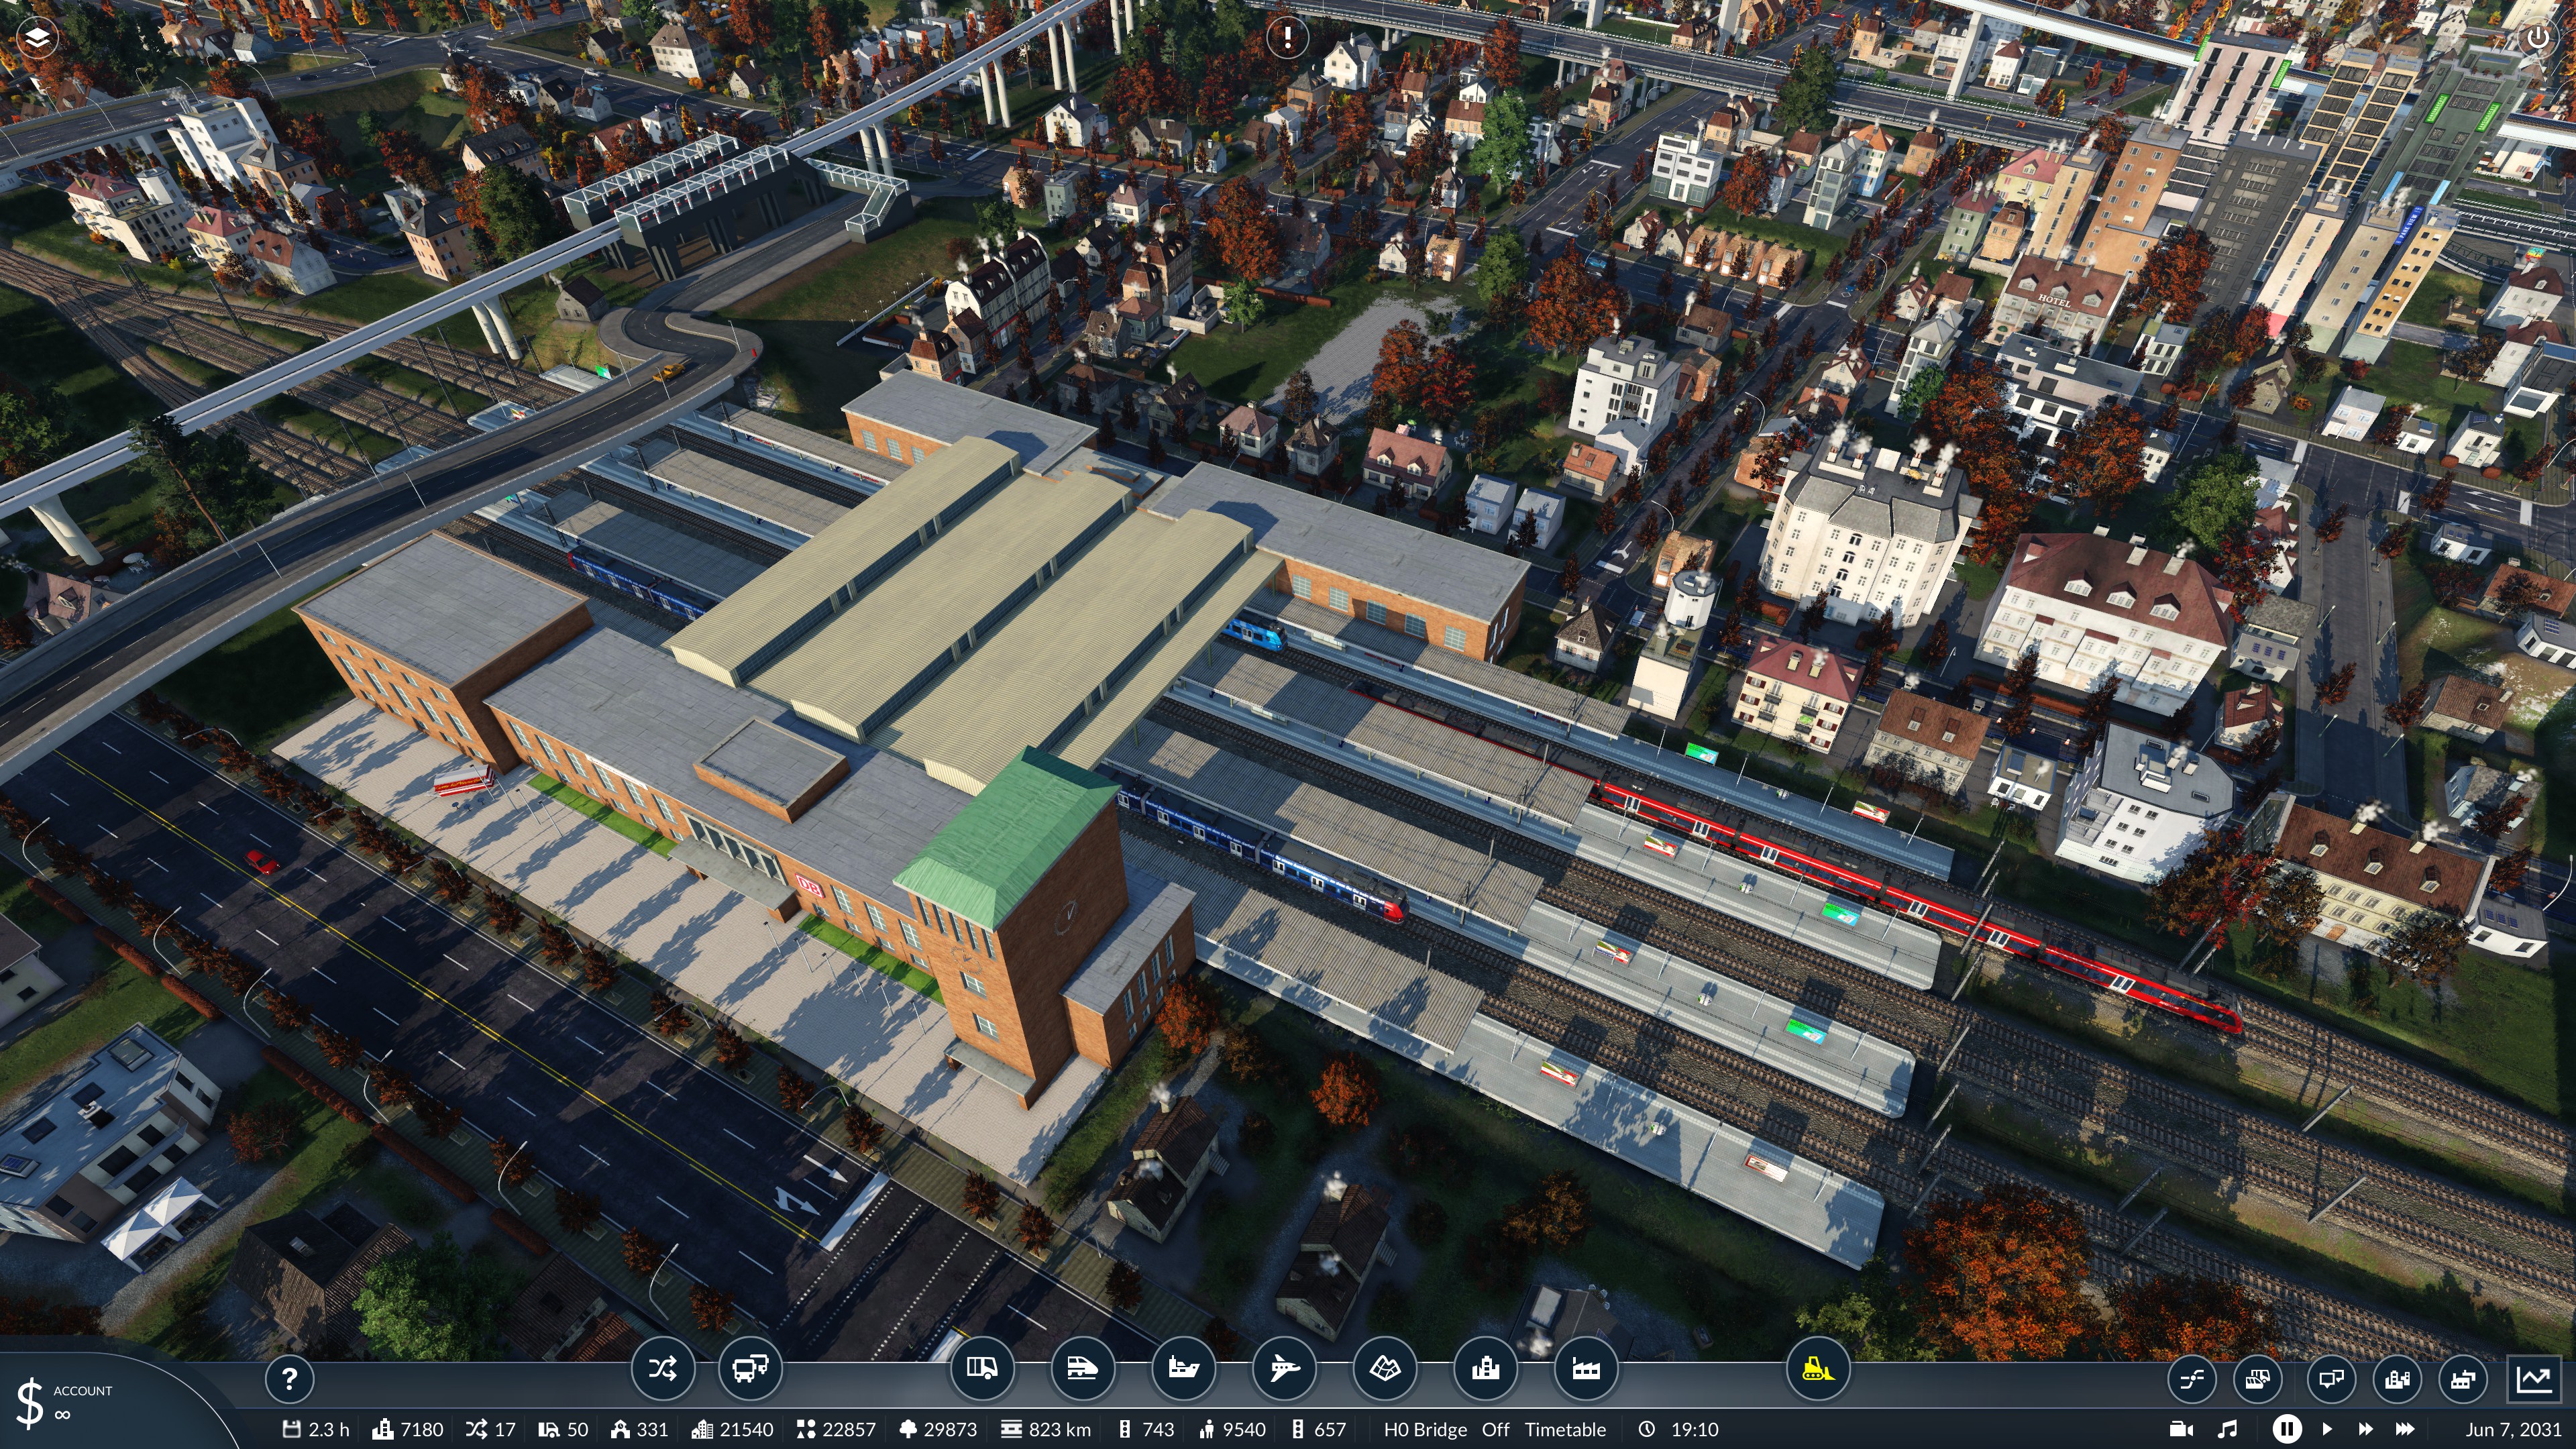The image size is (2576, 1449).
Task: Open the power/main menu button
Action: [2537, 38]
